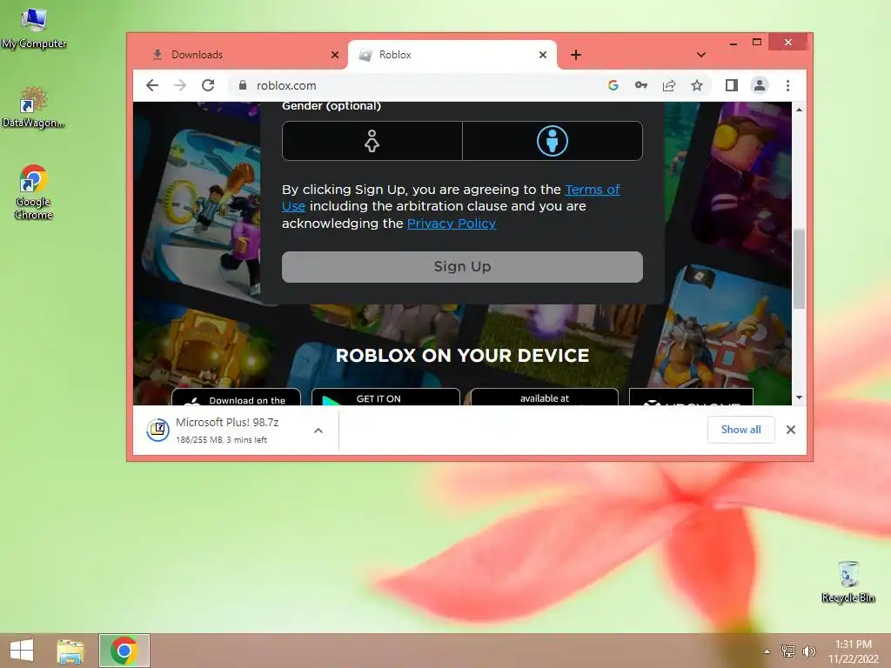891x668 pixels.
Task: Open the Chrome profile avatar
Action: click(759, 85)
